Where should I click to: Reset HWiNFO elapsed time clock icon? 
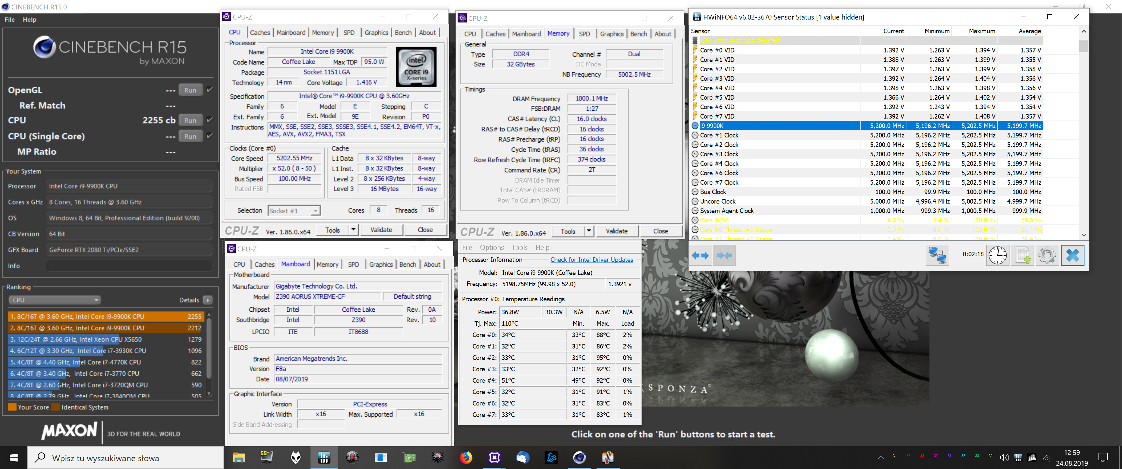[x=997, y=255]
